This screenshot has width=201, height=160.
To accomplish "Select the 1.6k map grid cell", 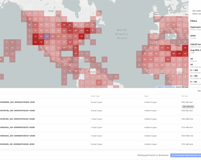I will (x=35, y=36).
